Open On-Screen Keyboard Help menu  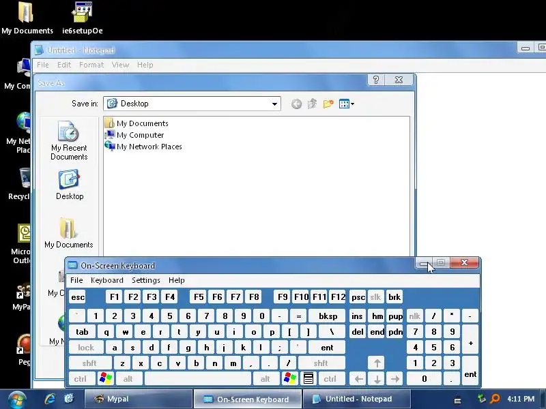[x=177, y=280]
